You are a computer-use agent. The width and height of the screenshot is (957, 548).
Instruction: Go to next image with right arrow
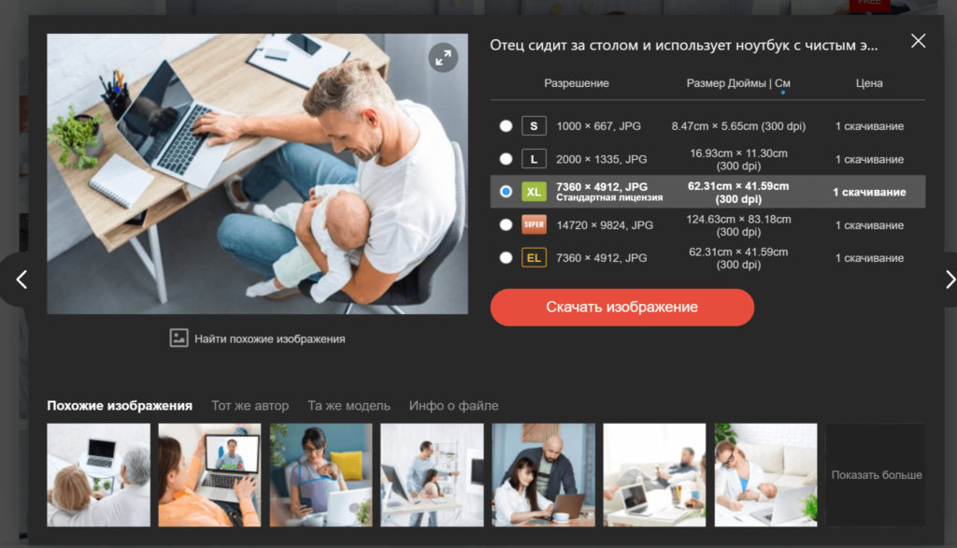[x=949, y=279]
